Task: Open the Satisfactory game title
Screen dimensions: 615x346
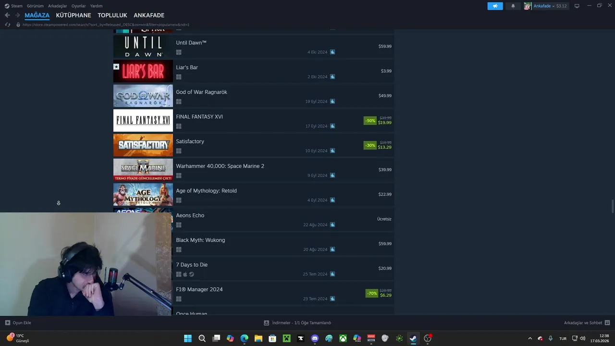Action: pyautogui.click(x=190, y=141)
